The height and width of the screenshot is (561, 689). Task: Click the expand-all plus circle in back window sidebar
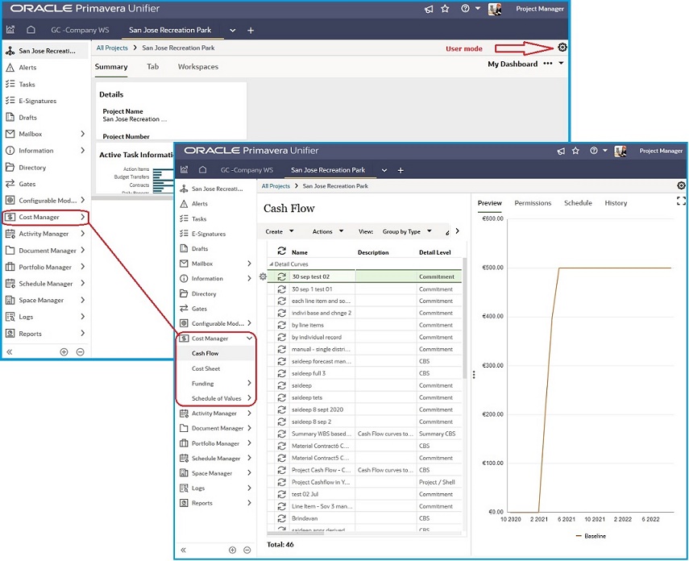64,351
